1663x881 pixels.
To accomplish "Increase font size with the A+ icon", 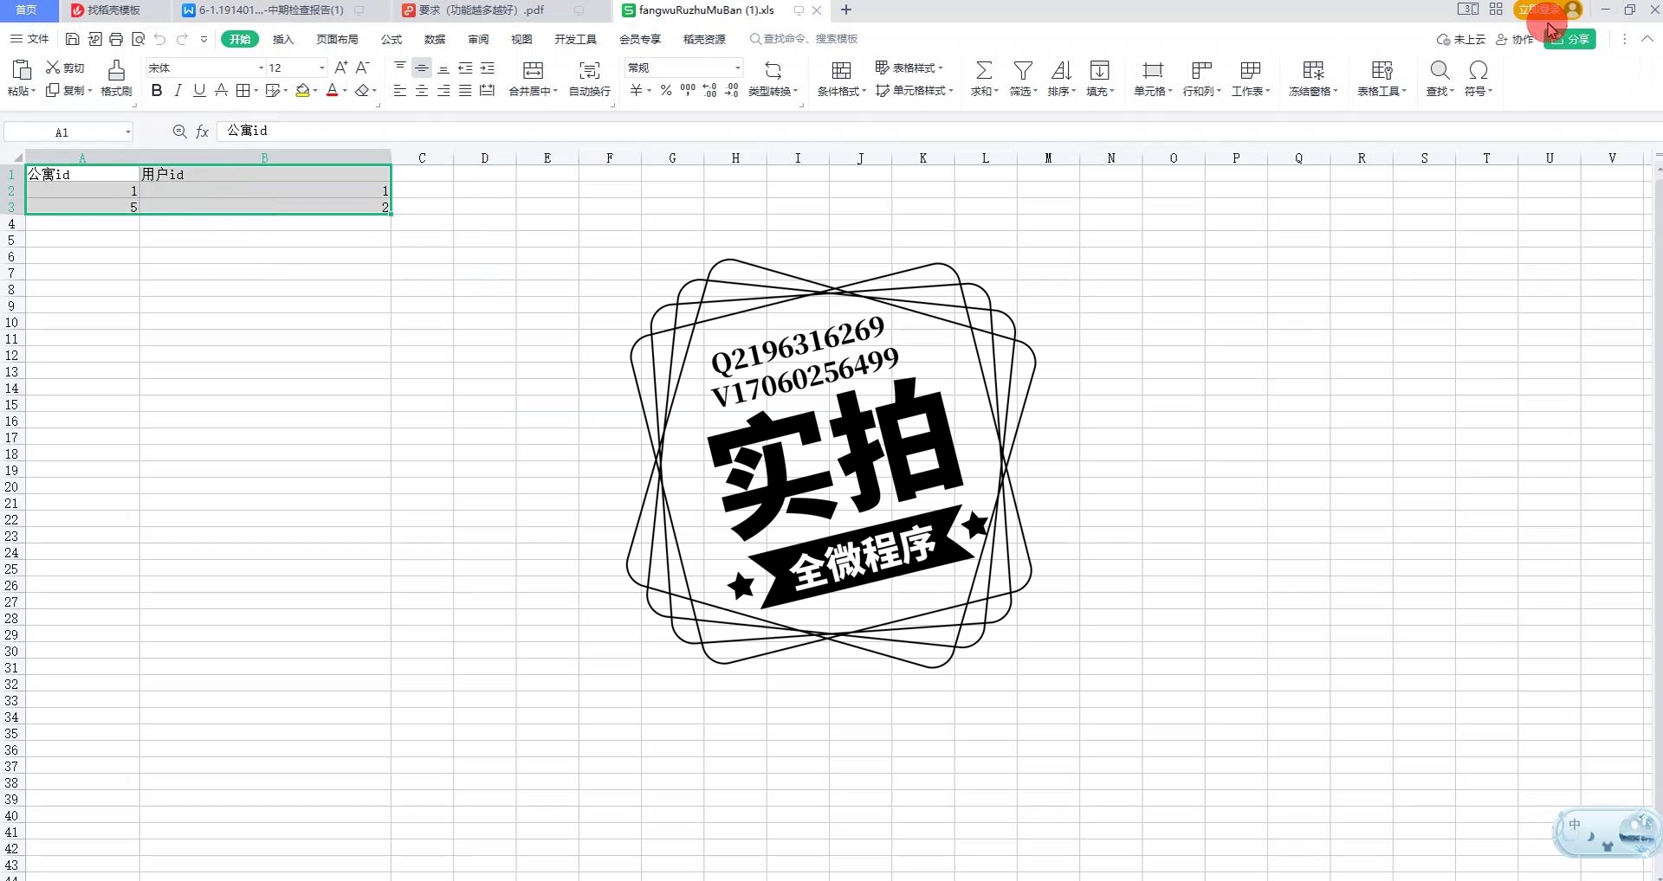I will pyautogui.click(x=341, y=68).
